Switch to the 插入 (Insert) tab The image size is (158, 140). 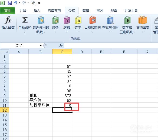37,10
